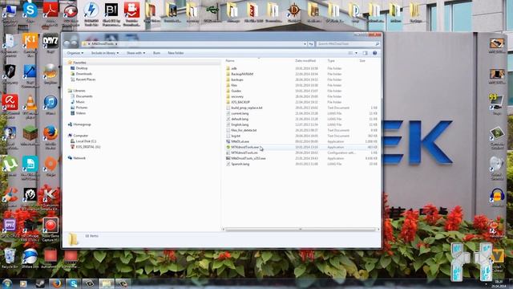Open the Explorer help icon

pyautogui.click(x=375, y=53)
